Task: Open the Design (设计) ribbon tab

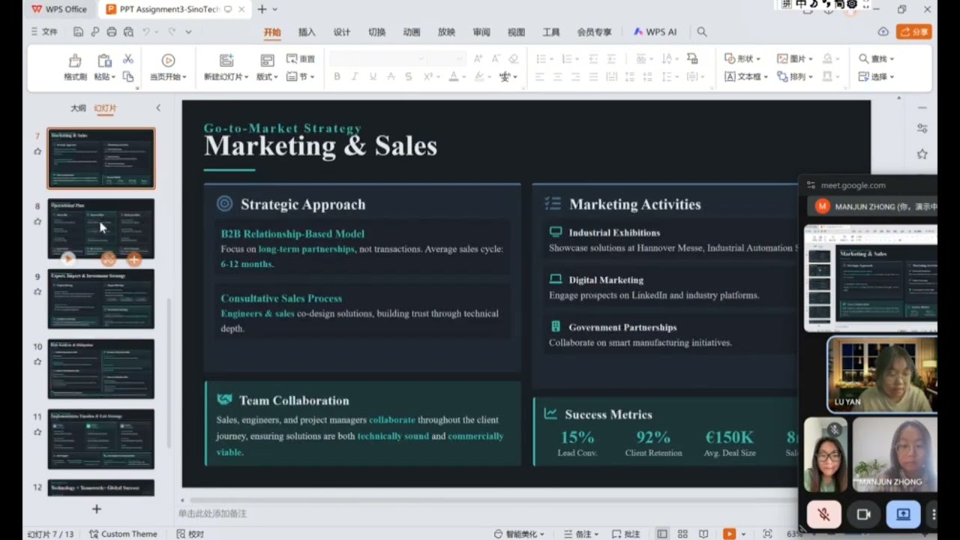Action: tap(342, 32)
